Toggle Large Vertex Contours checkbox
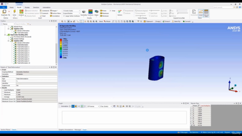The width and height of the screenshot is (242, 136). click(64, 16)
